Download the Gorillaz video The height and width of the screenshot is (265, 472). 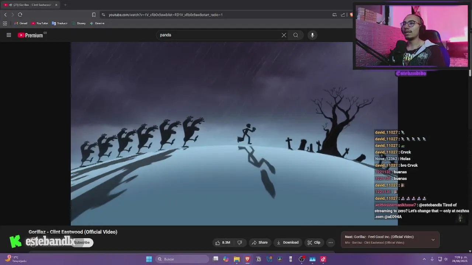coord(288,243)
